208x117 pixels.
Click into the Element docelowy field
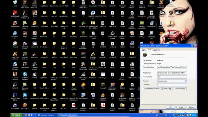(172, 67)
